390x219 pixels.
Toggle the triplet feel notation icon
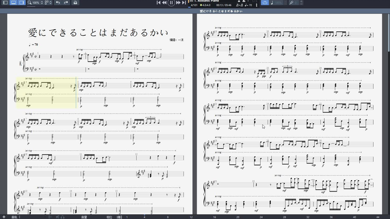[239, 5]
